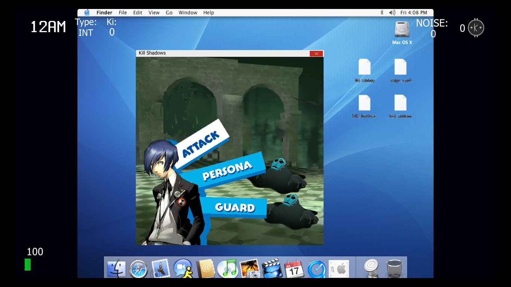Click the Ki: 0 counter

(111, 27)
